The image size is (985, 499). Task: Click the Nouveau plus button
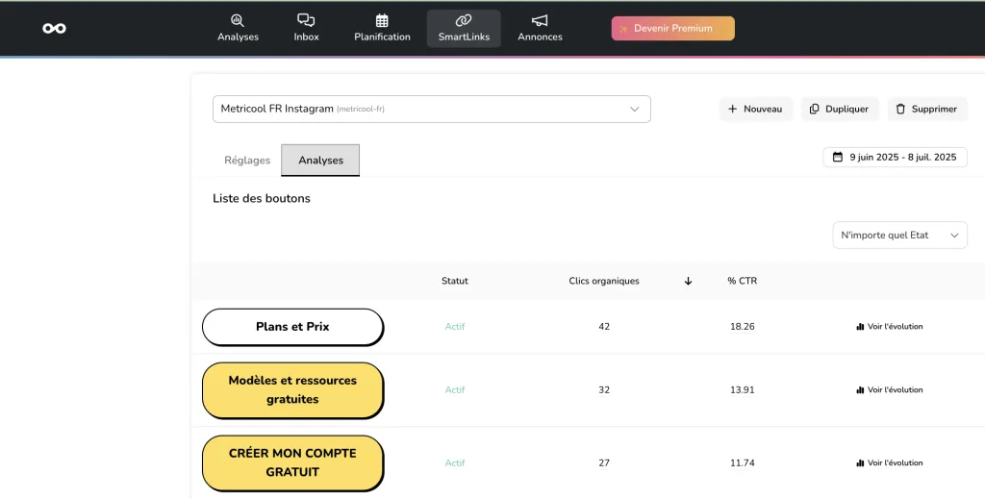(x=755, y=110)
